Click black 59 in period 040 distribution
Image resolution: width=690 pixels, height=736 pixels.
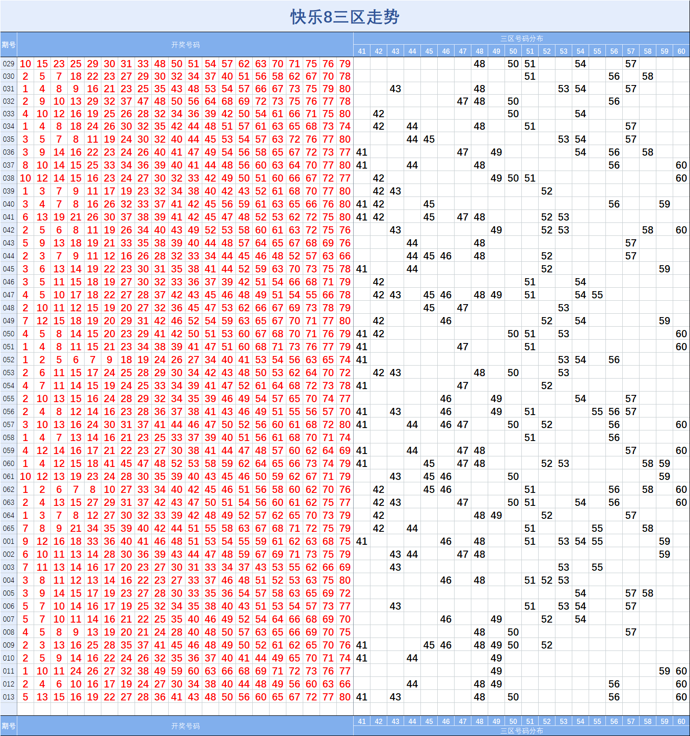pos(665,204)
